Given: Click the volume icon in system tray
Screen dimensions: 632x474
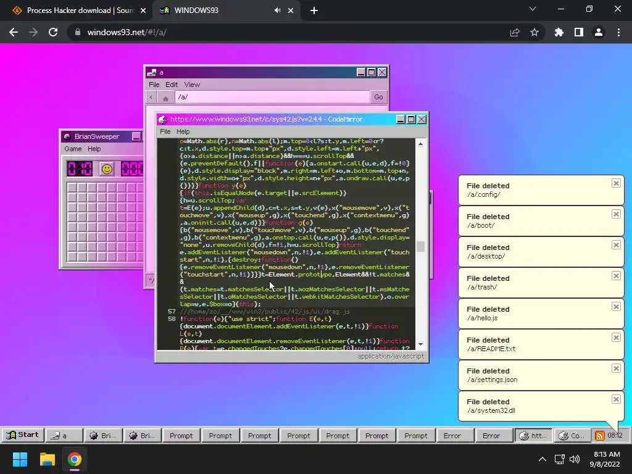Looking at the screenshot, I should point(575,459).
